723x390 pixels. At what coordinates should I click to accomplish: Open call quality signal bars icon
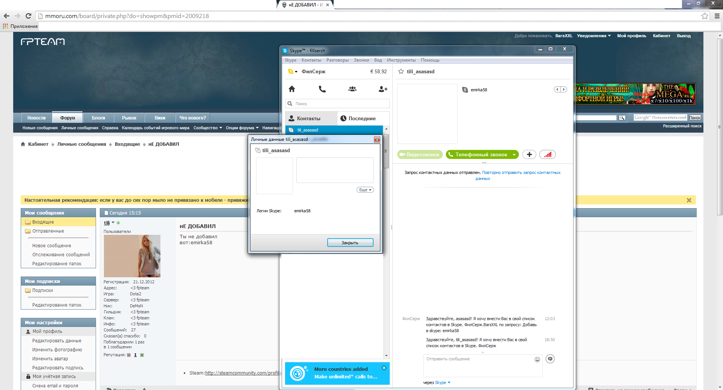click(548, 154)
